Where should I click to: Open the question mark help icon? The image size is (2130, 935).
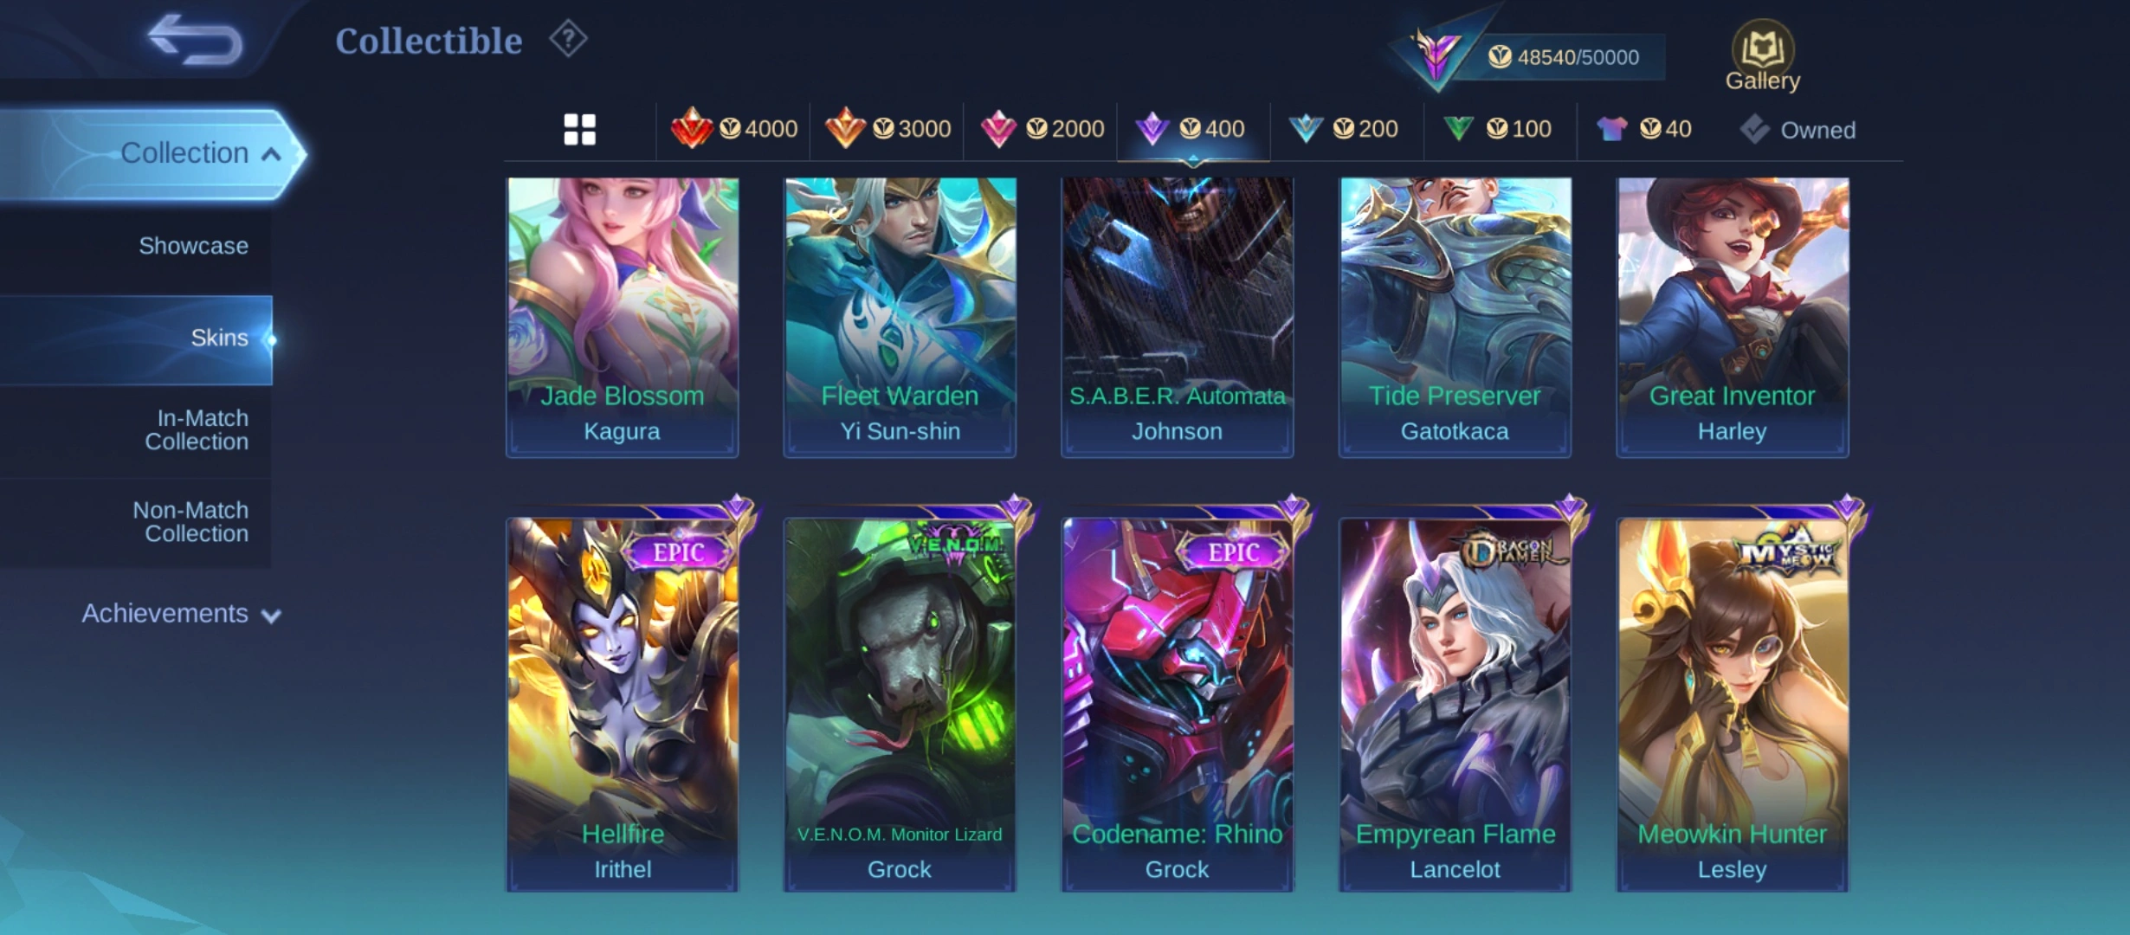[x=568, y=39]
